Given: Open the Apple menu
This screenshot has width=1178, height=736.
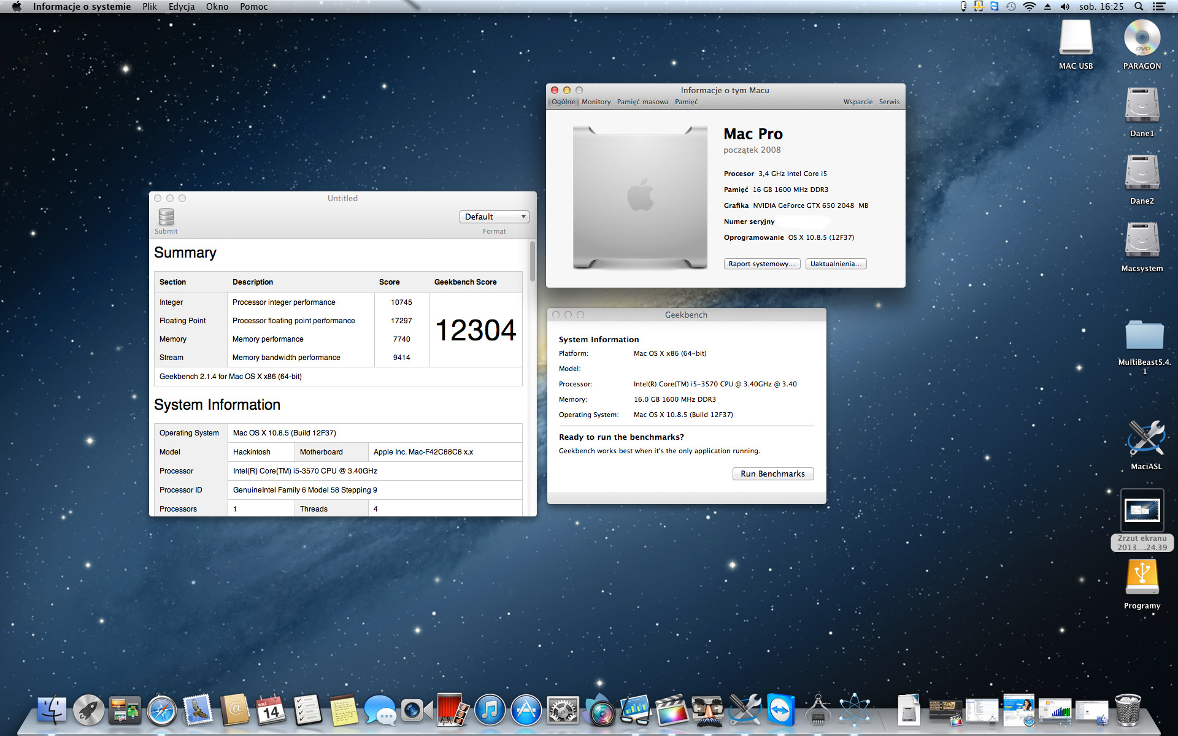Looking at the screenshot, I should [x=17, y=7].
